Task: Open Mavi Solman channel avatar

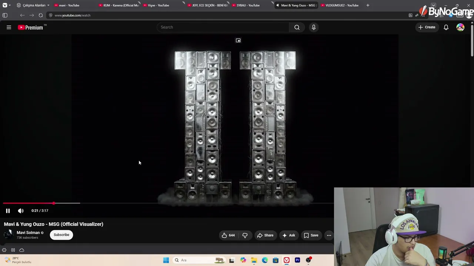Action: point(9,235)
